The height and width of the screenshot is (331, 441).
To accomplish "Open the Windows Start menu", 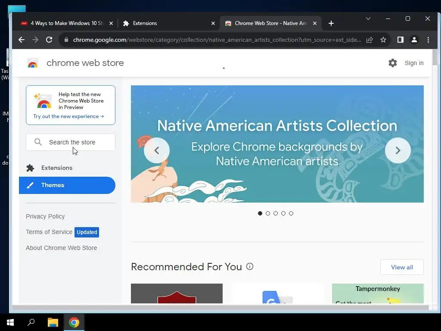I will pyautogui.click(x=10, y=322).
